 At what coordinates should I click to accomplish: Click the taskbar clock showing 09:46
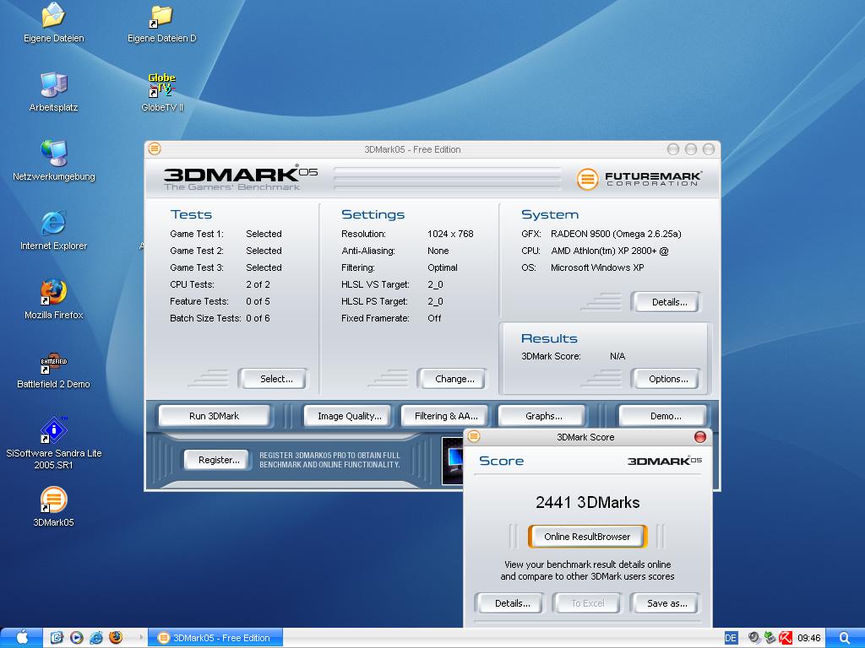click(808, 638)
